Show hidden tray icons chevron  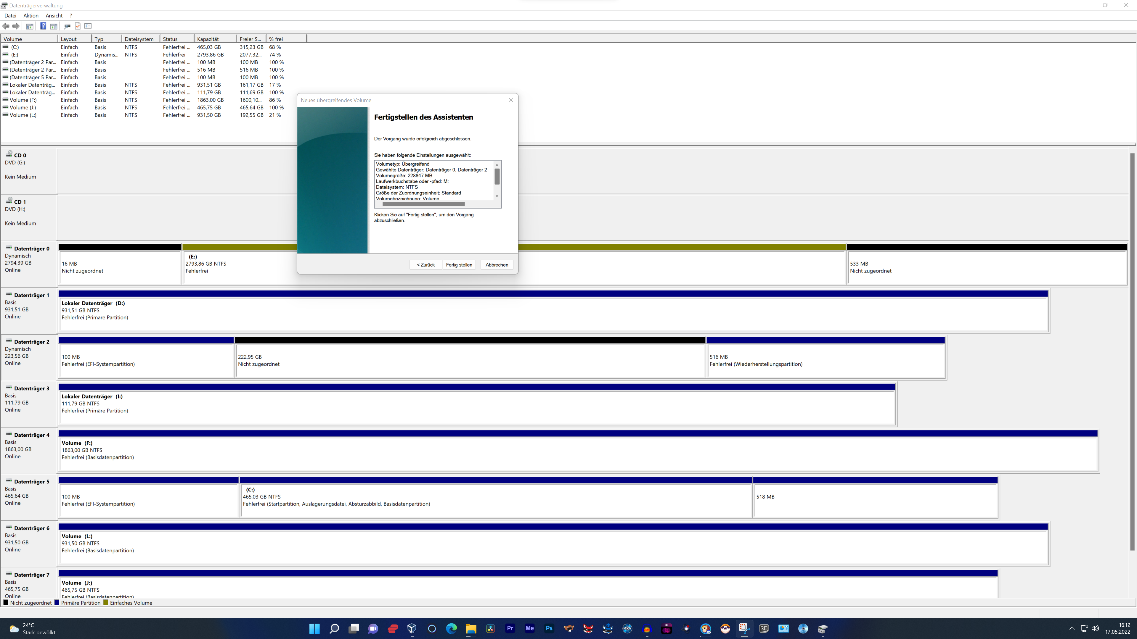[x=1072, y=628]
